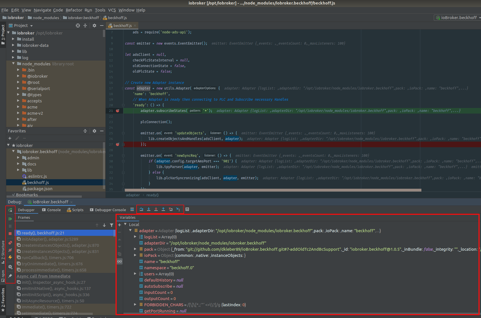Pin the debug tab
481x318 pixels.
(x=10, y=276)
